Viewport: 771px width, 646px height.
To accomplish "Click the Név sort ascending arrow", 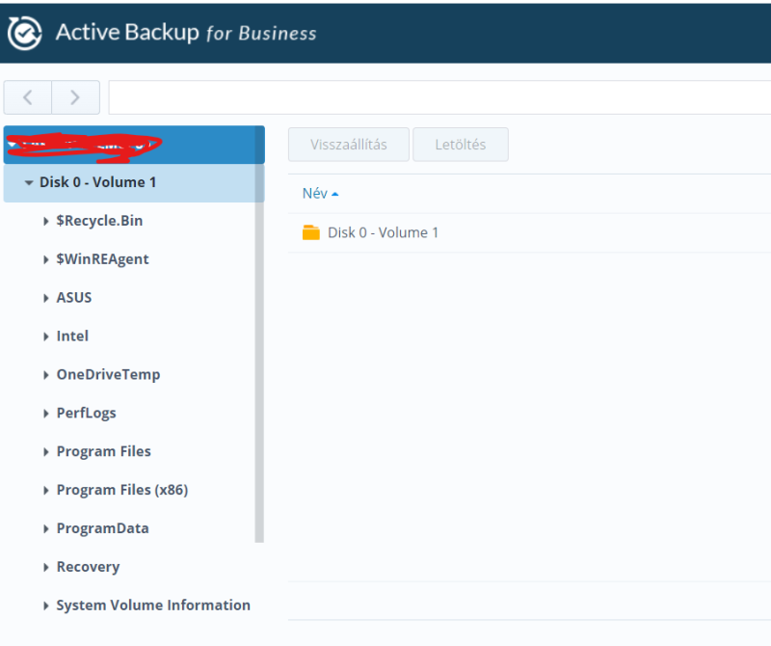I will click(335, 195).
